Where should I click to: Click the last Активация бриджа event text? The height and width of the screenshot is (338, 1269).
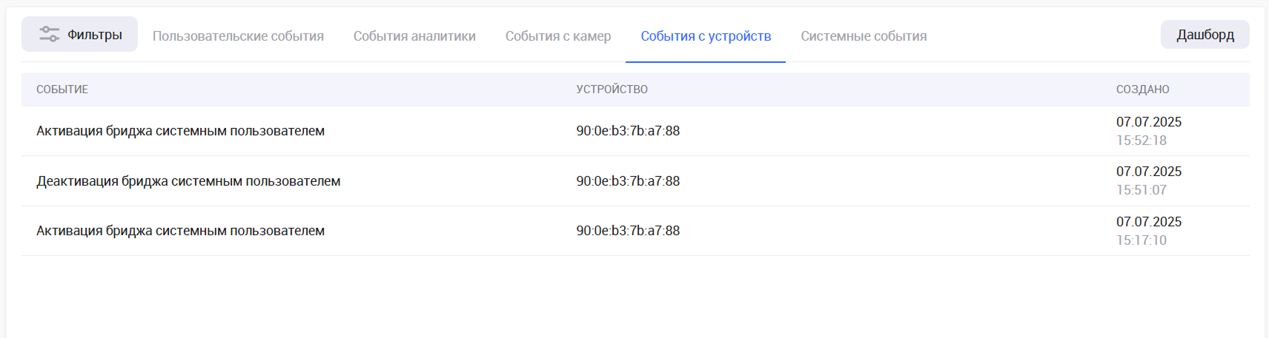tap(180, 231)
